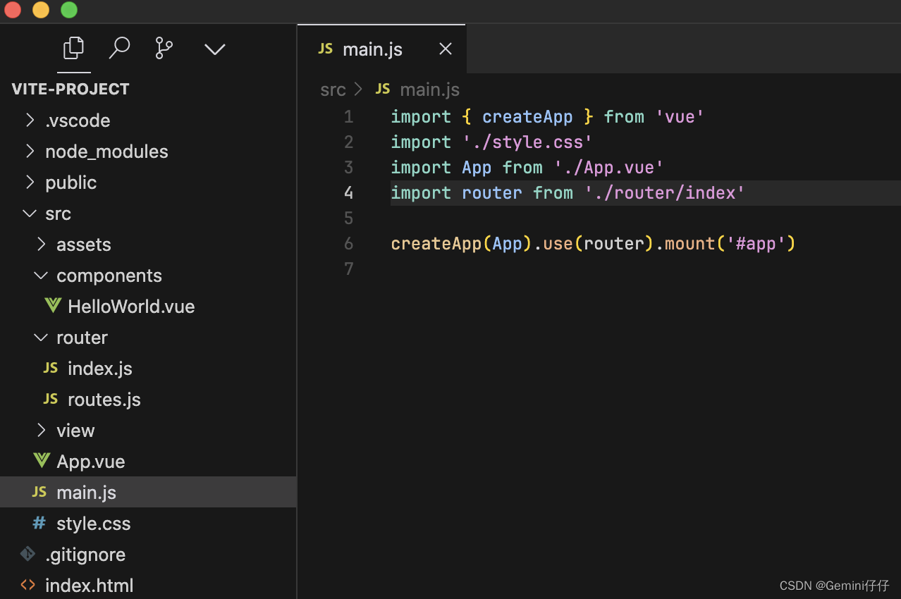The width and height of the screenshot is (901, 599).
Task: Click the VITE-PROJECT explorer header
Action: pos(71,89)
